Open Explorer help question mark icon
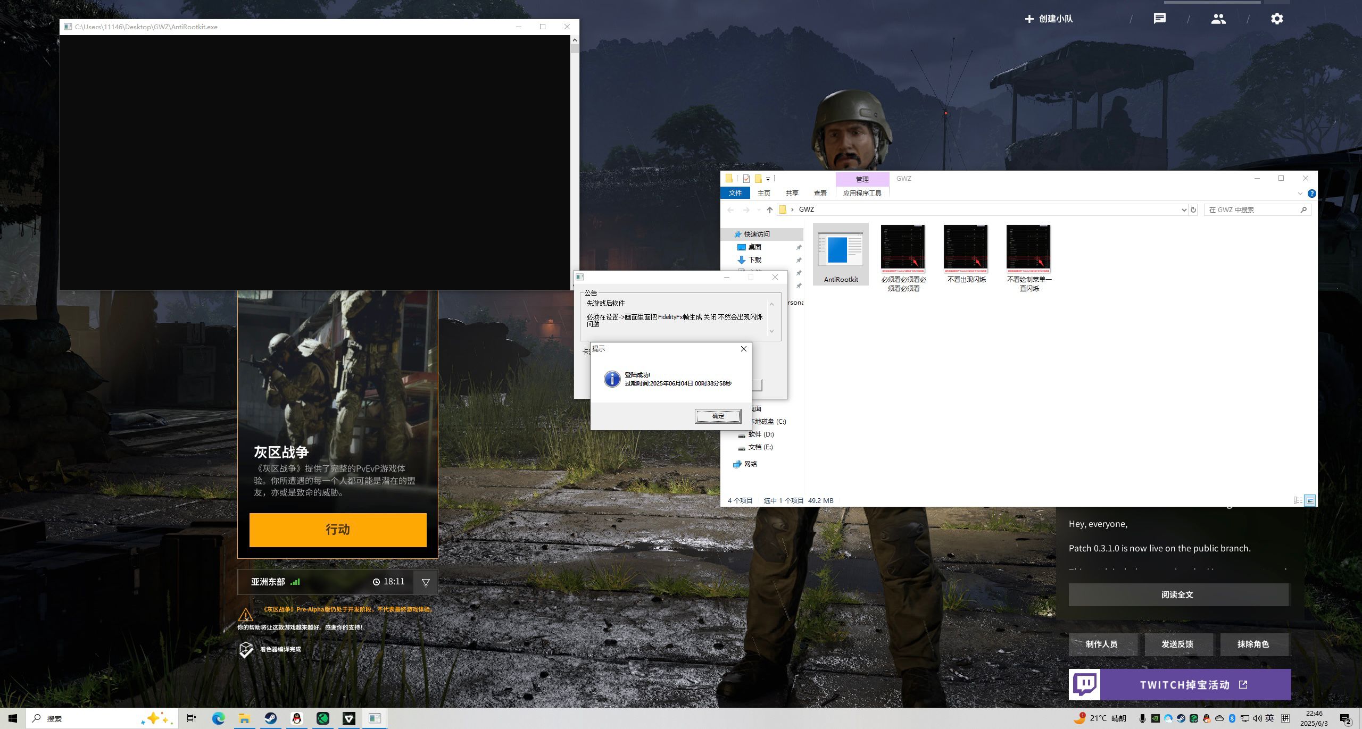Screen dimensions: 1362x729 [x=1312, y=193]
